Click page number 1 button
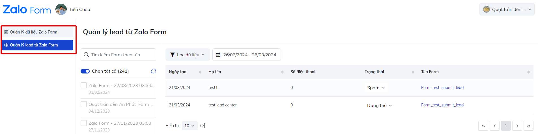This screenshot has width=538, height=134. (506, 126)
